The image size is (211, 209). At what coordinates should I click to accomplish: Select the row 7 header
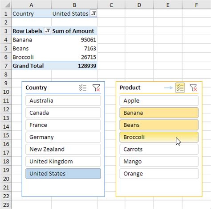[x=6, y=66]
